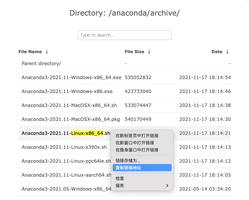Click the File Size column header

134,52
